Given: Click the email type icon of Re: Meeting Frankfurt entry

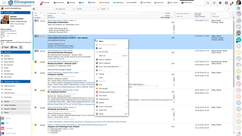Looking at the screenshot, I should (36, 90).
